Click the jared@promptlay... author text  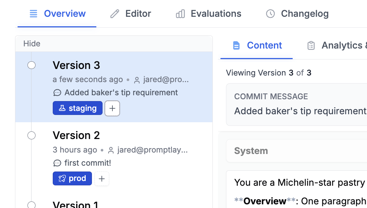[x=153, y=150]
